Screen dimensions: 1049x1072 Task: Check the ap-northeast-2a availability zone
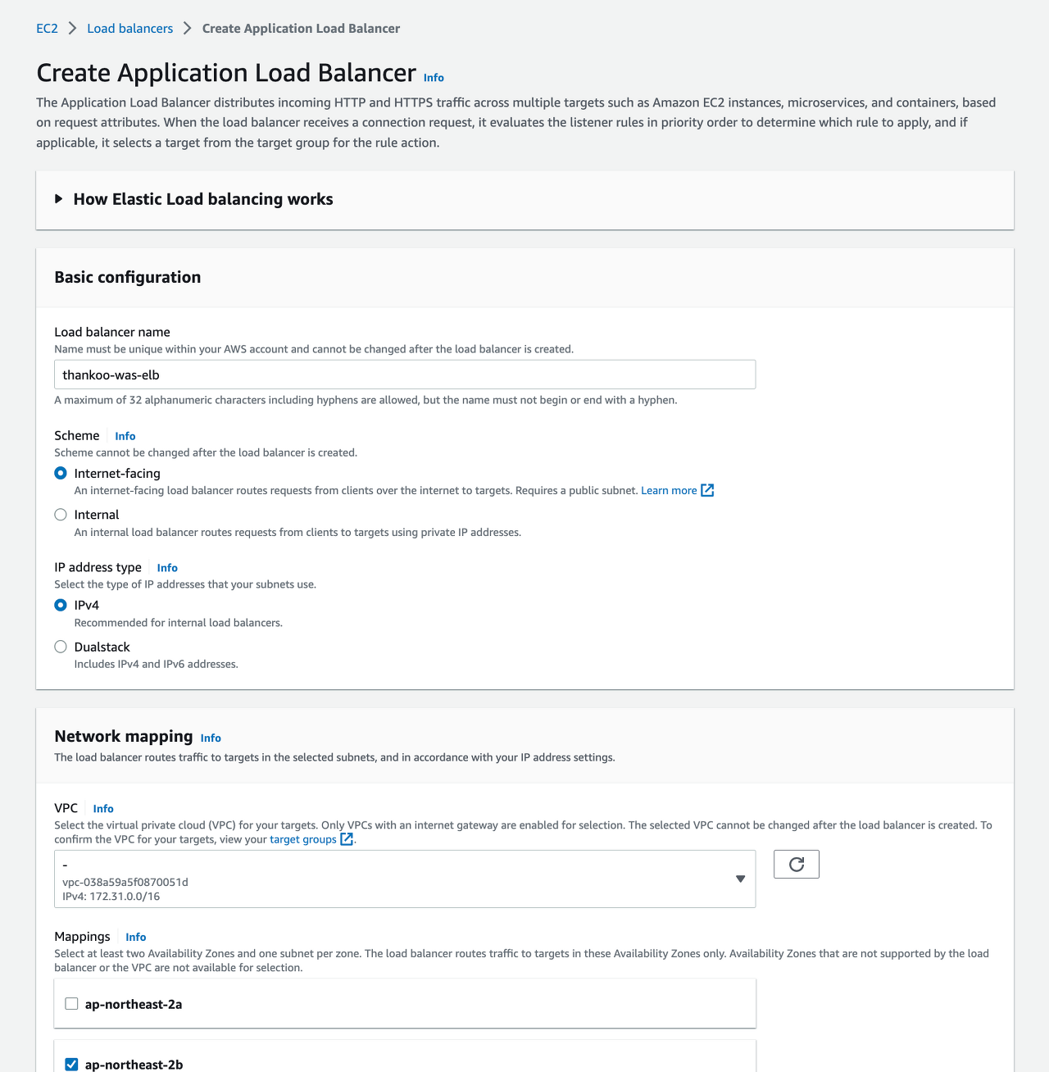pos(71,1004)
